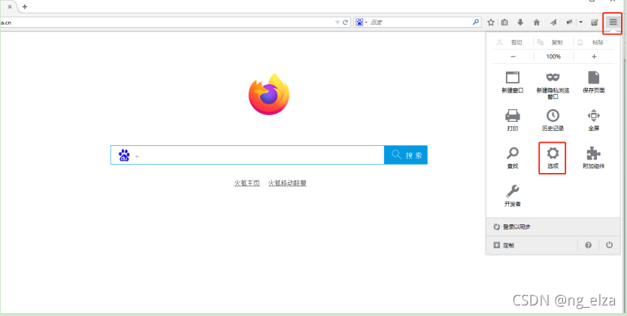Expand Baidu engine dropdown in page search
This screenshot has height=316, width=627.
coord(137,156)
